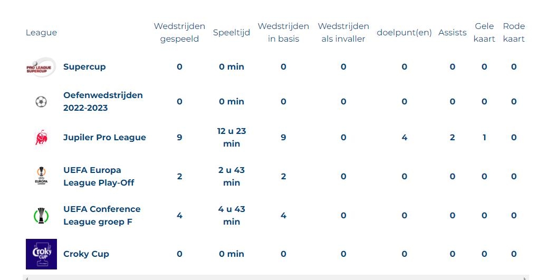Click the UEFA Europa League logo
538x280 pixels.
(x=41, y=177)
